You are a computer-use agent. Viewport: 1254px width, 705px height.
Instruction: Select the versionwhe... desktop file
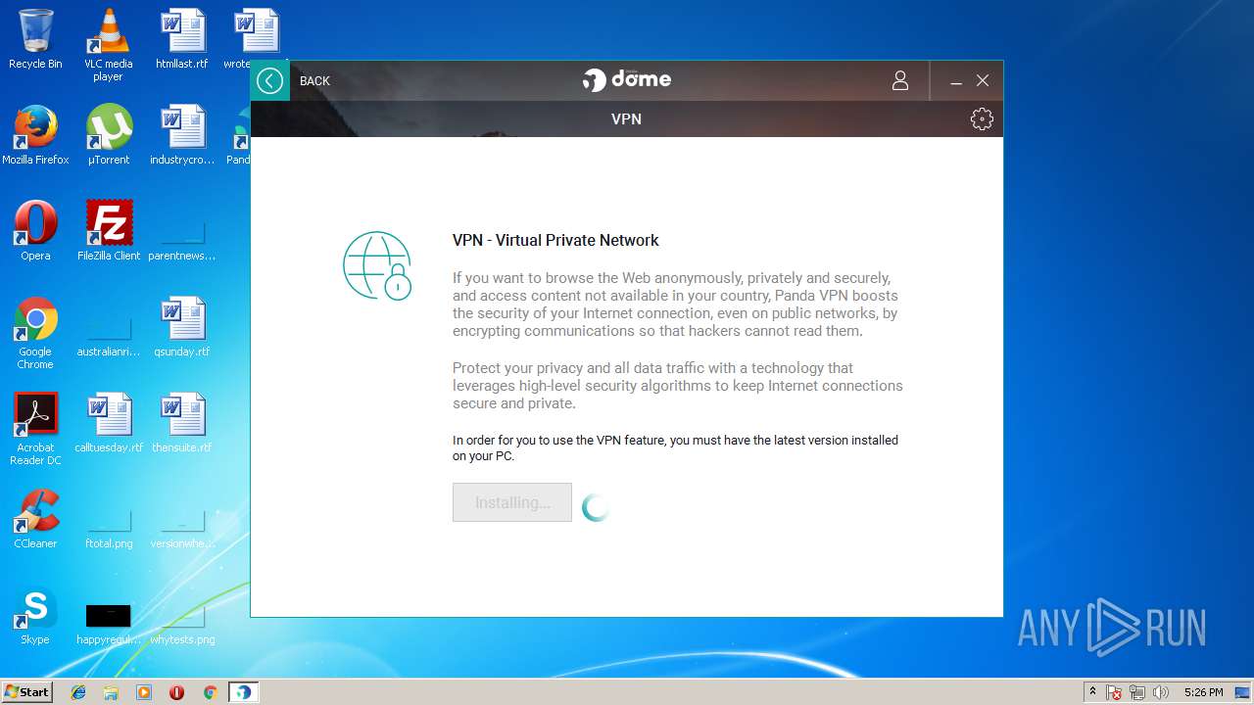coord(182,529)
